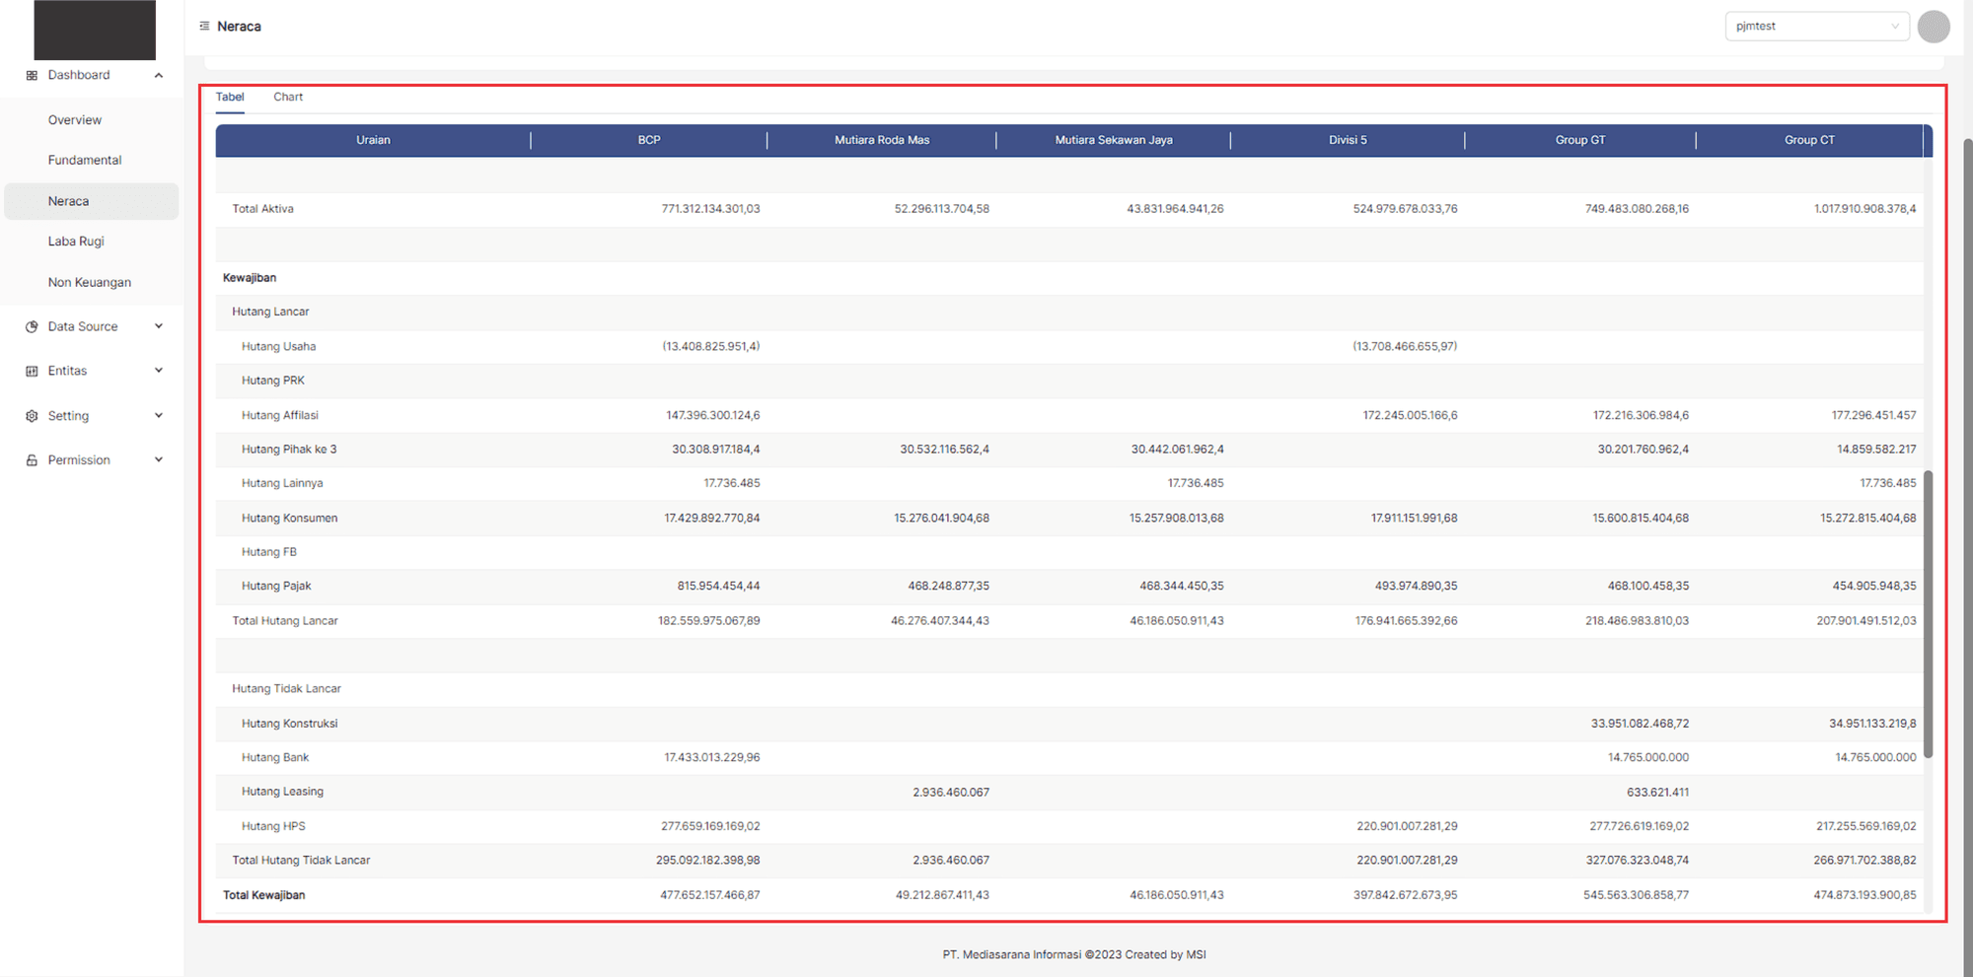Image resolution: width=1973 pixels, height=977 pixels.
Task: Collapse the Dashboard menu chevron
Action: point(159,76)
